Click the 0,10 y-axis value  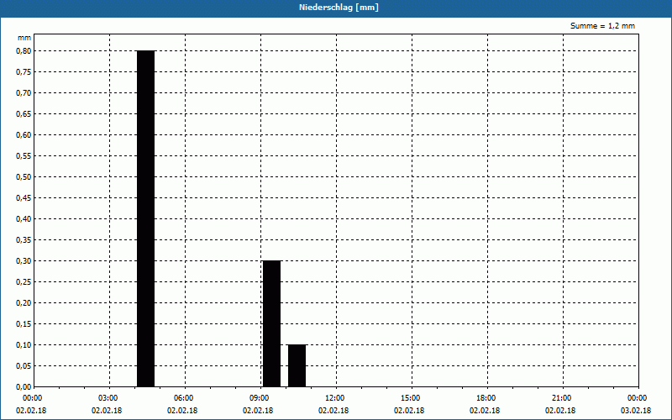point(24,345)
